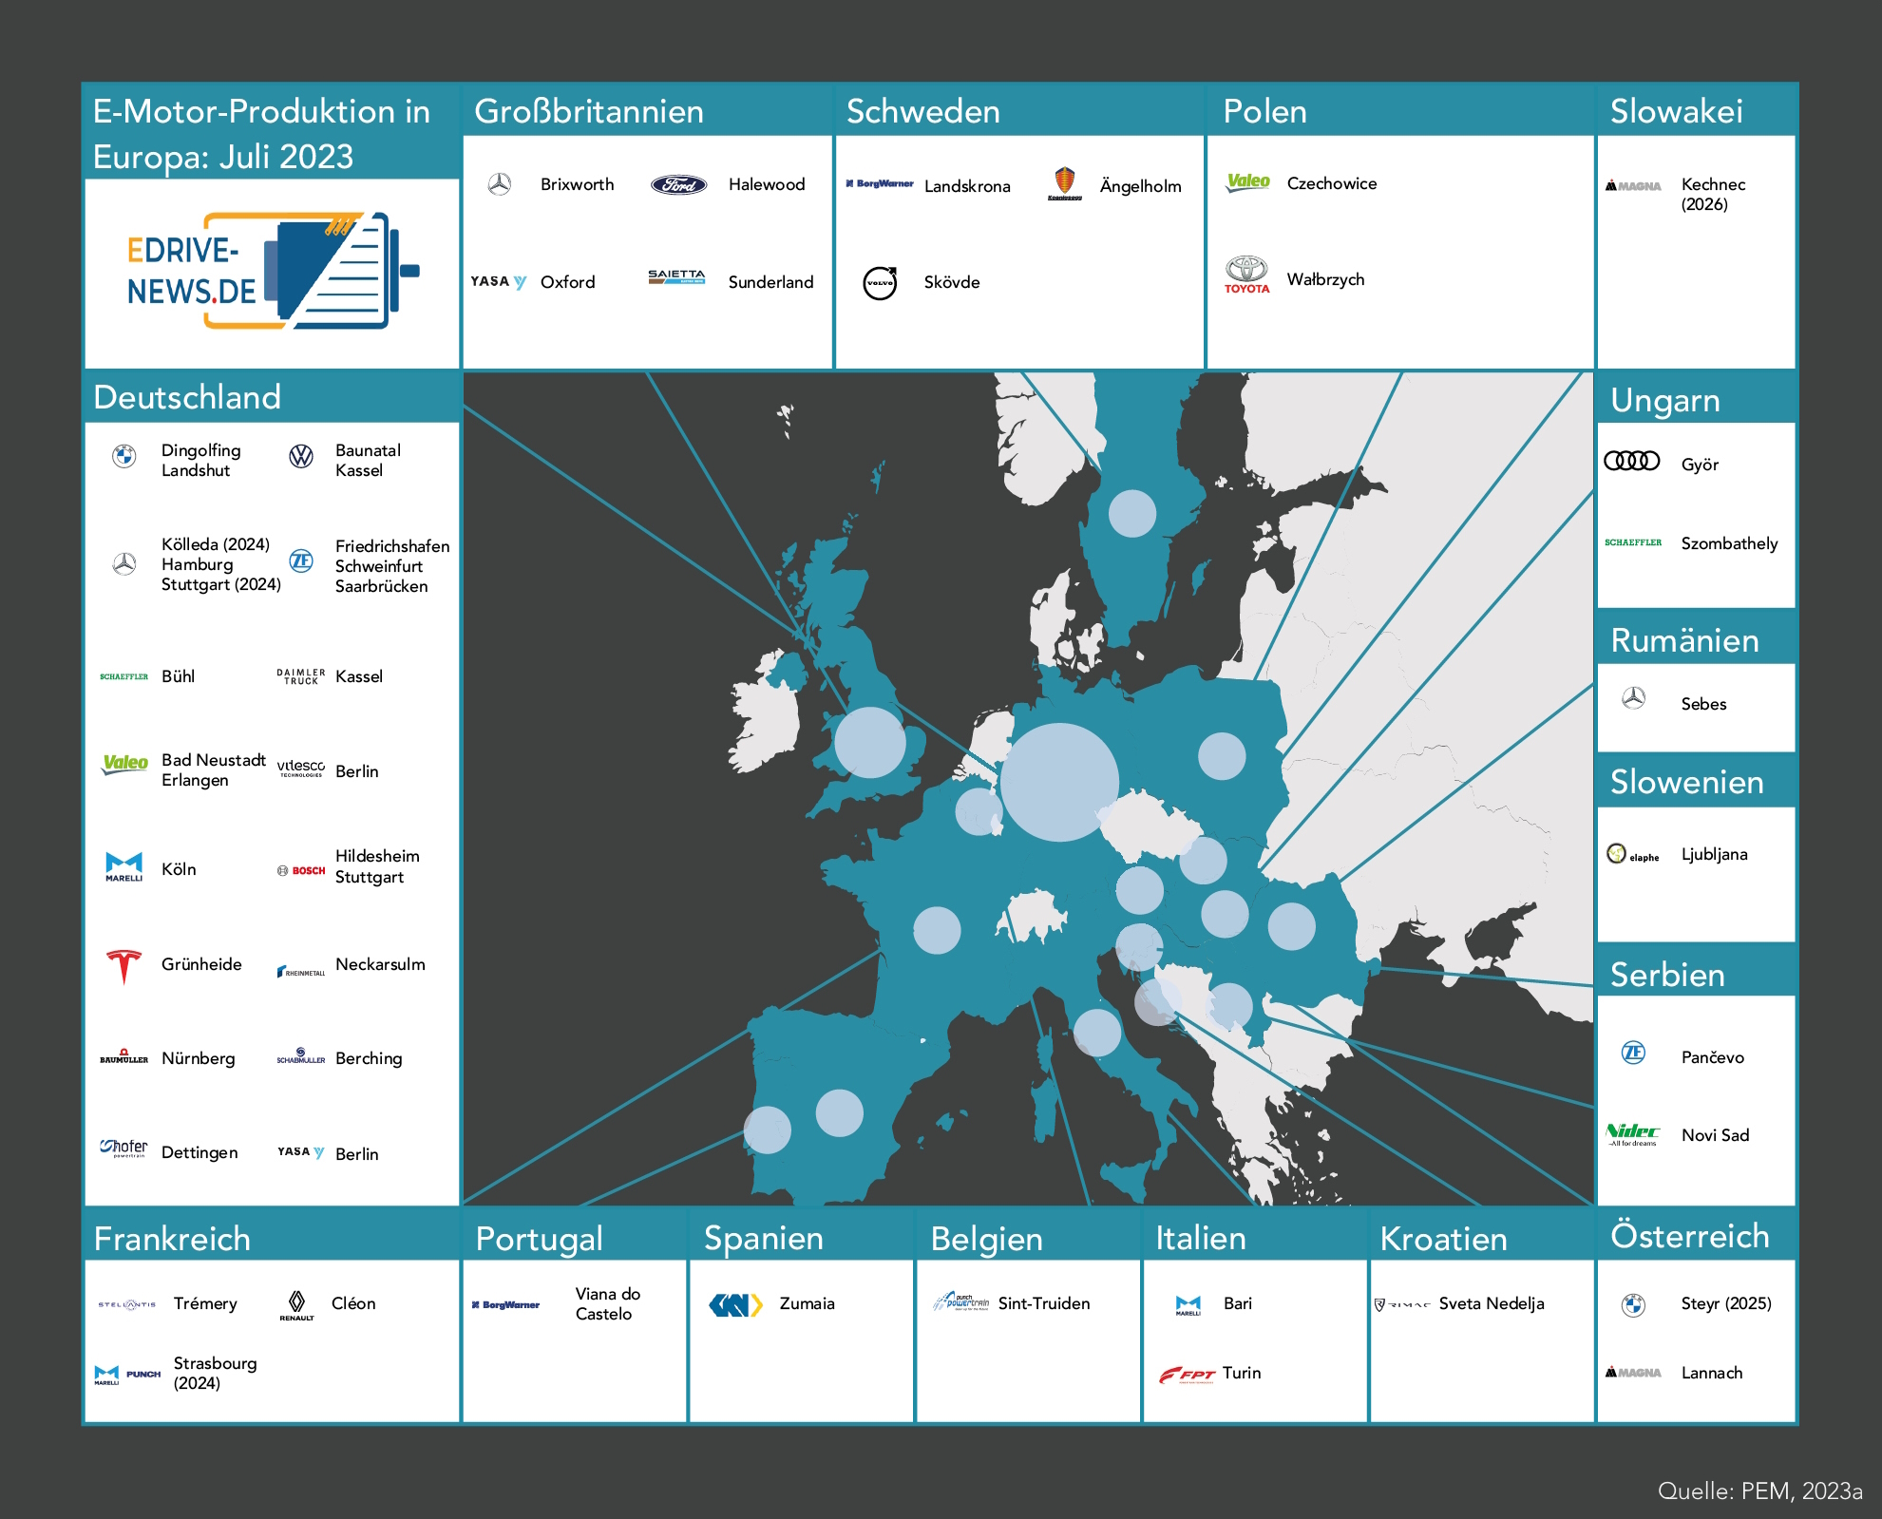Click the Rheinmetall logo next to Neckarsulm
The image size is (1882, 1519).
coord(301,971)
